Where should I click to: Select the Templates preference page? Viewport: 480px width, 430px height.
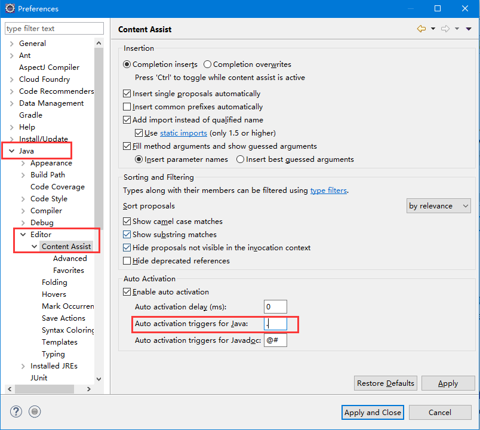tap(59, 342)
